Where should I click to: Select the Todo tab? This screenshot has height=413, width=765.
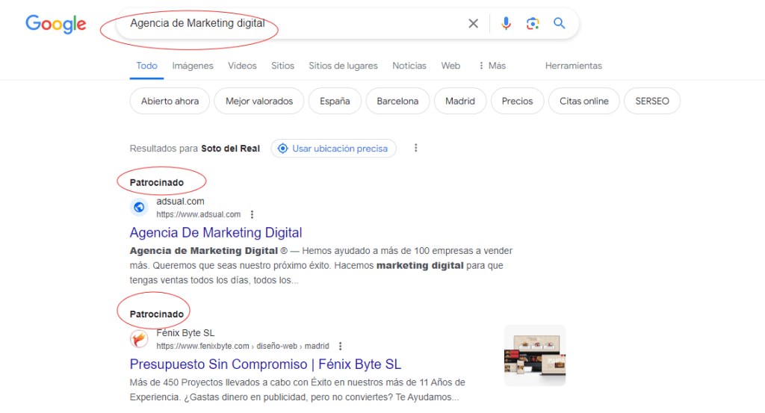147,66
